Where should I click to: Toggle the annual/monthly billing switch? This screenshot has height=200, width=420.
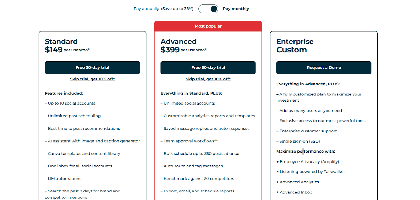[208, 9]
